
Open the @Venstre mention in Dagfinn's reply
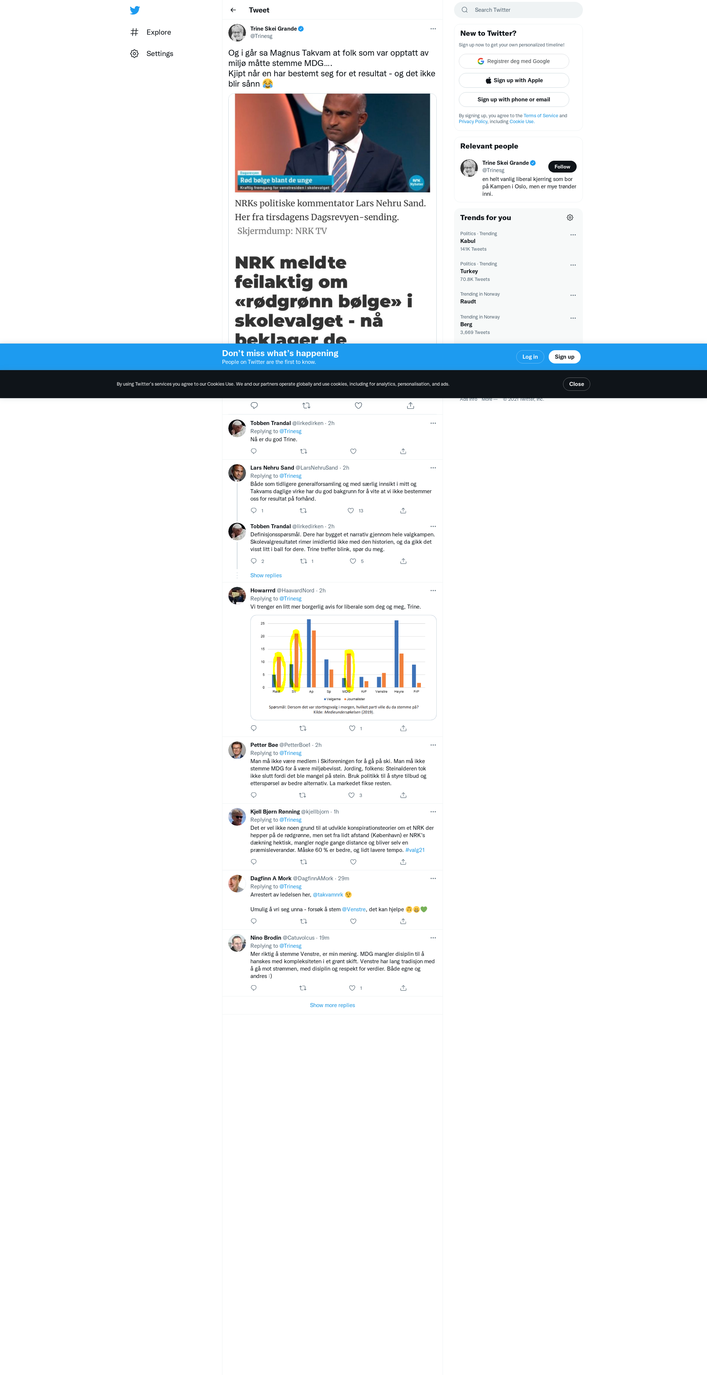pyautogui.click(x=353, y=909)
